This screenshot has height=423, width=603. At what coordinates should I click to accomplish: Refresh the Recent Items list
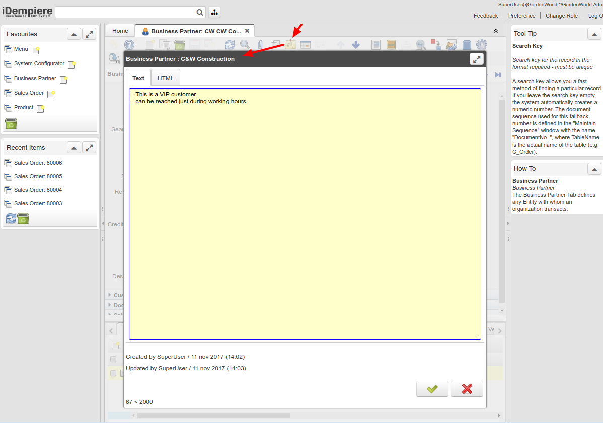tap(11, 218)
